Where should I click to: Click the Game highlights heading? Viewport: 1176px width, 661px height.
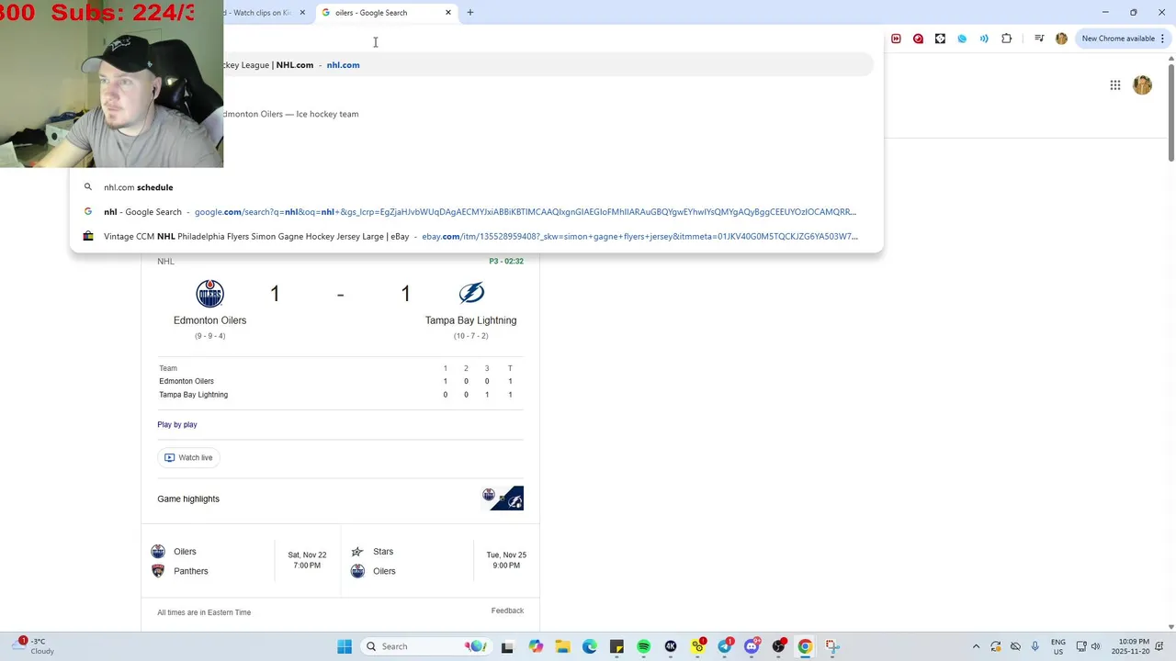[188, 499]
